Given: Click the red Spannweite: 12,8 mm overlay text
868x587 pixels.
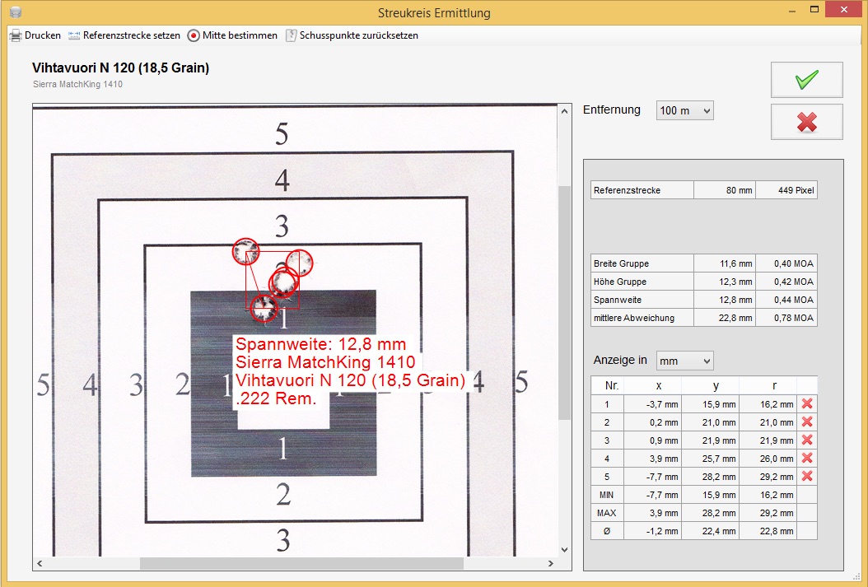Looking at the screenshot, I should click(321, 344).
